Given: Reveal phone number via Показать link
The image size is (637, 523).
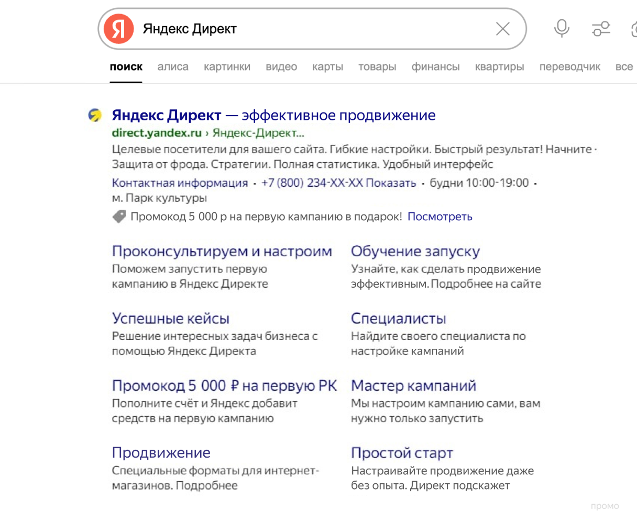Looking at the screenshot, I should (390, 183).
